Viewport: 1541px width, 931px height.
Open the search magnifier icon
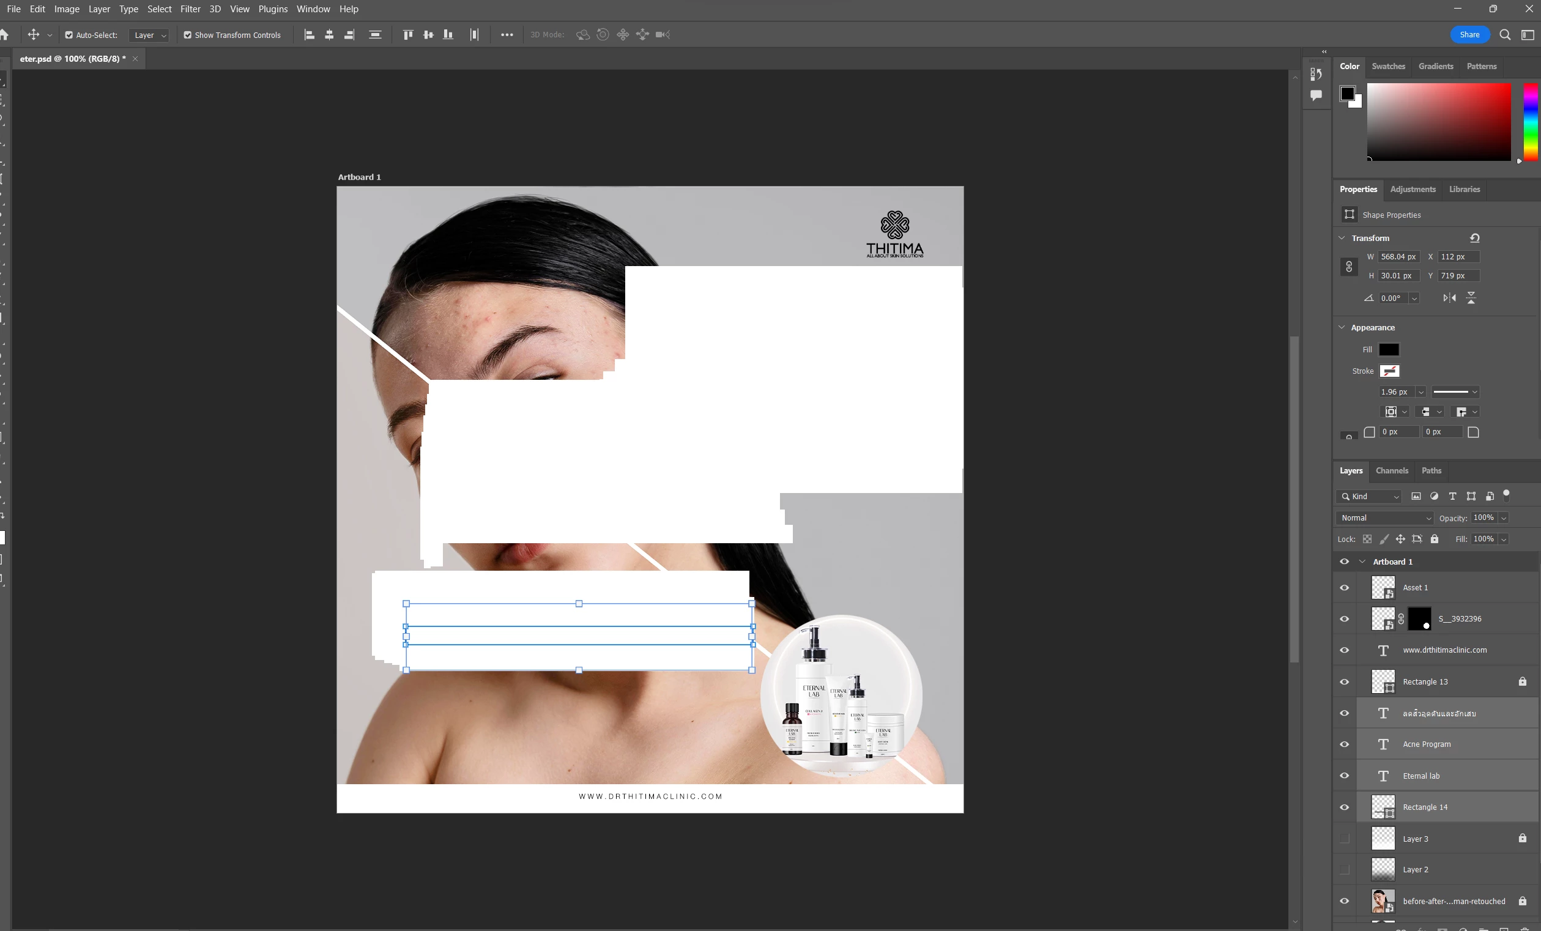(1506, 35)
